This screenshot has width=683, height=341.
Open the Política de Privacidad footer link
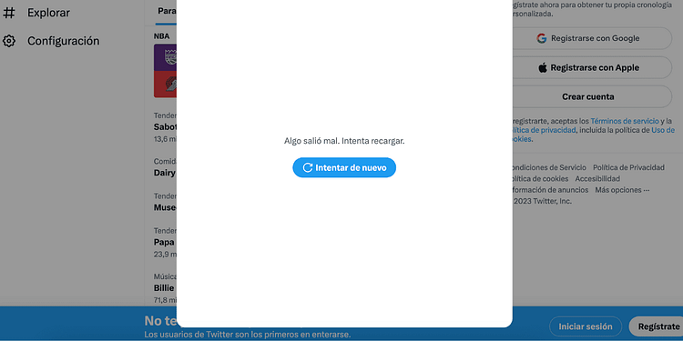(x=628, y=167)
